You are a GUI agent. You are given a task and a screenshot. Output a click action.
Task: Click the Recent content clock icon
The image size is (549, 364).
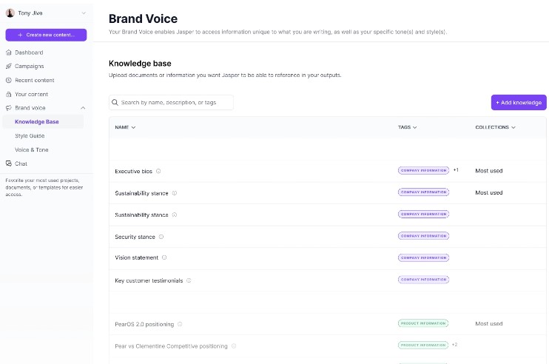click(9, 80)
